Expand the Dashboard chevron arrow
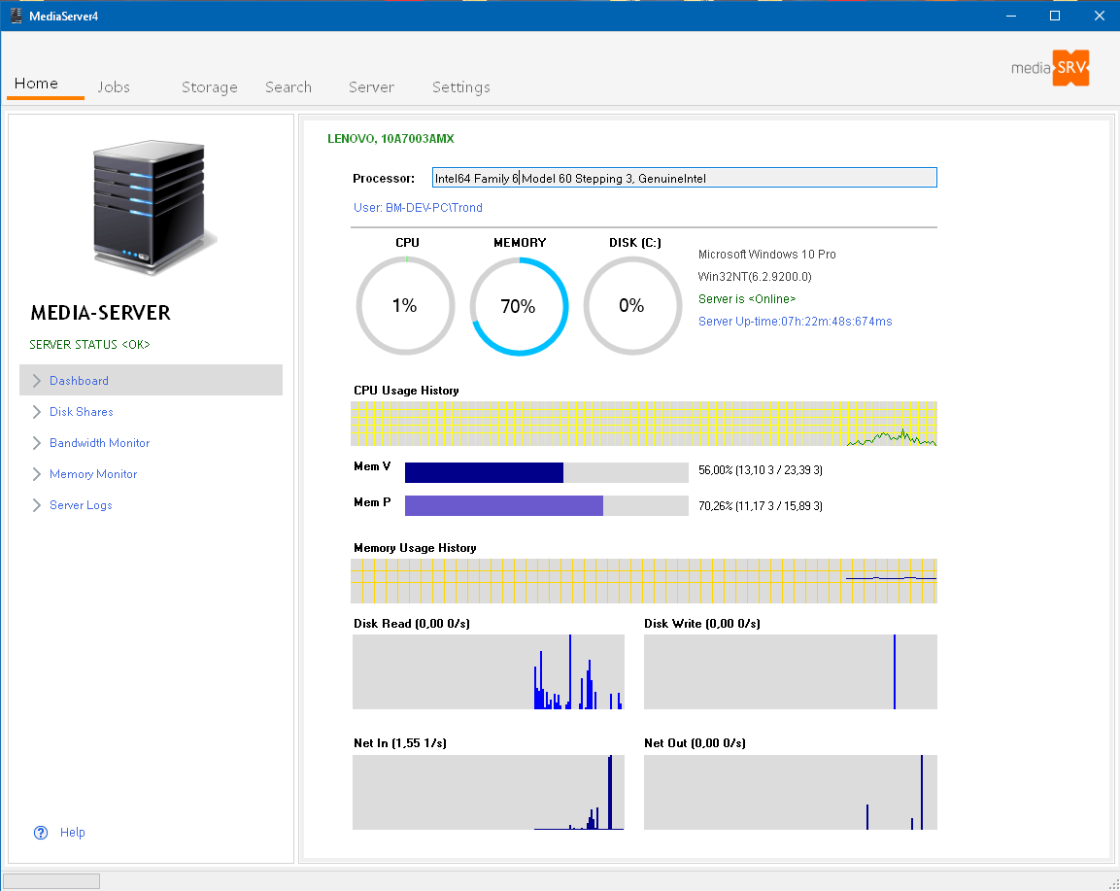1120x891 pixels. click(37, 381)
